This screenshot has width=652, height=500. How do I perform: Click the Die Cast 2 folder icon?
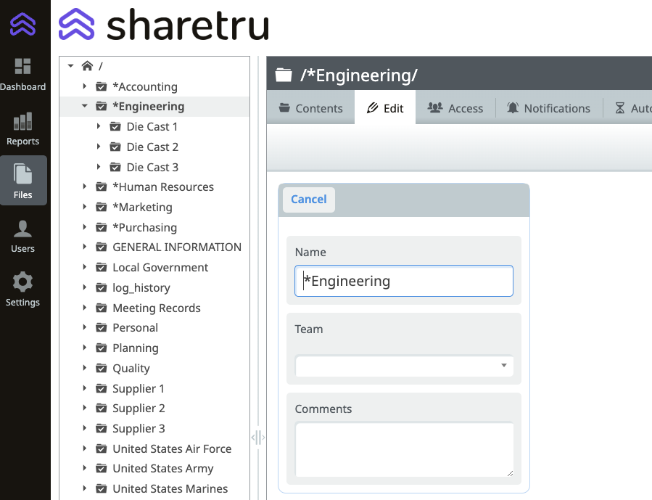click(115, 147)
